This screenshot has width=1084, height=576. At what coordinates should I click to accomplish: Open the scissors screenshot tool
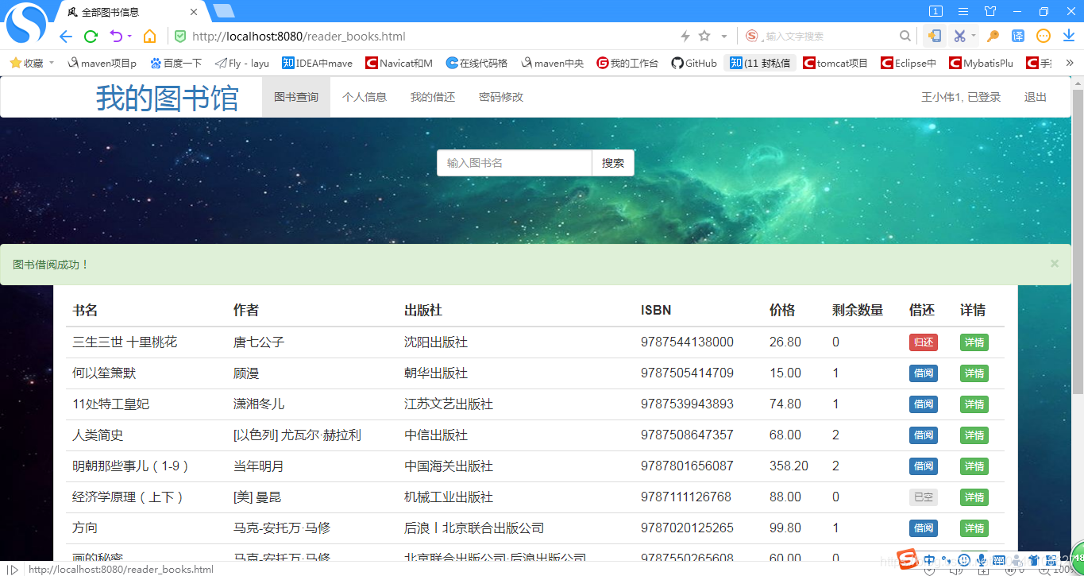pyautogui.click(x=959, y=36)
